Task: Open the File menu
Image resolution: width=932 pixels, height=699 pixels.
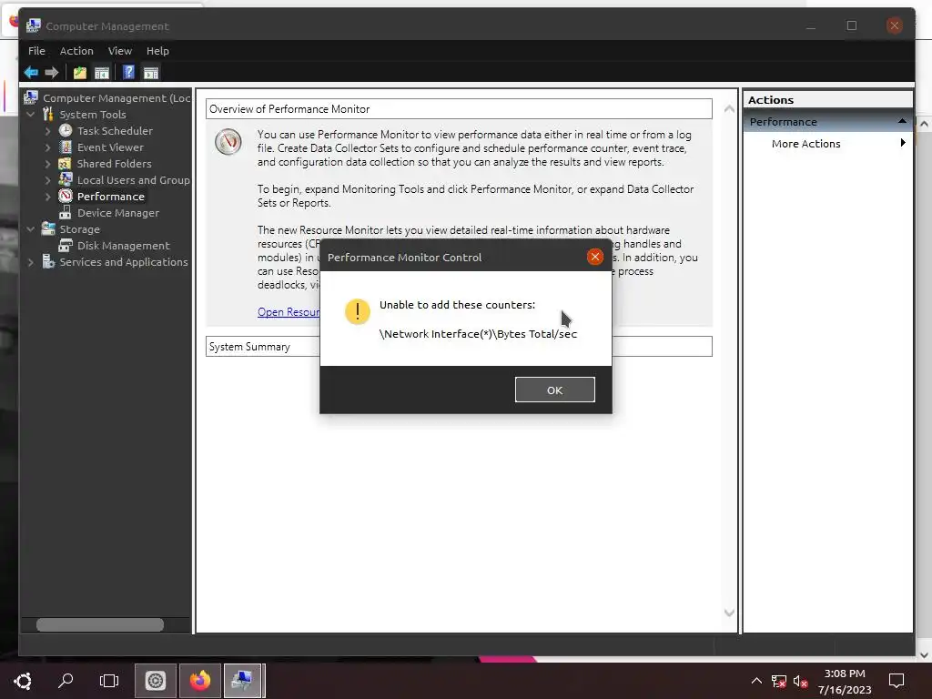Action: coord(36,51)
